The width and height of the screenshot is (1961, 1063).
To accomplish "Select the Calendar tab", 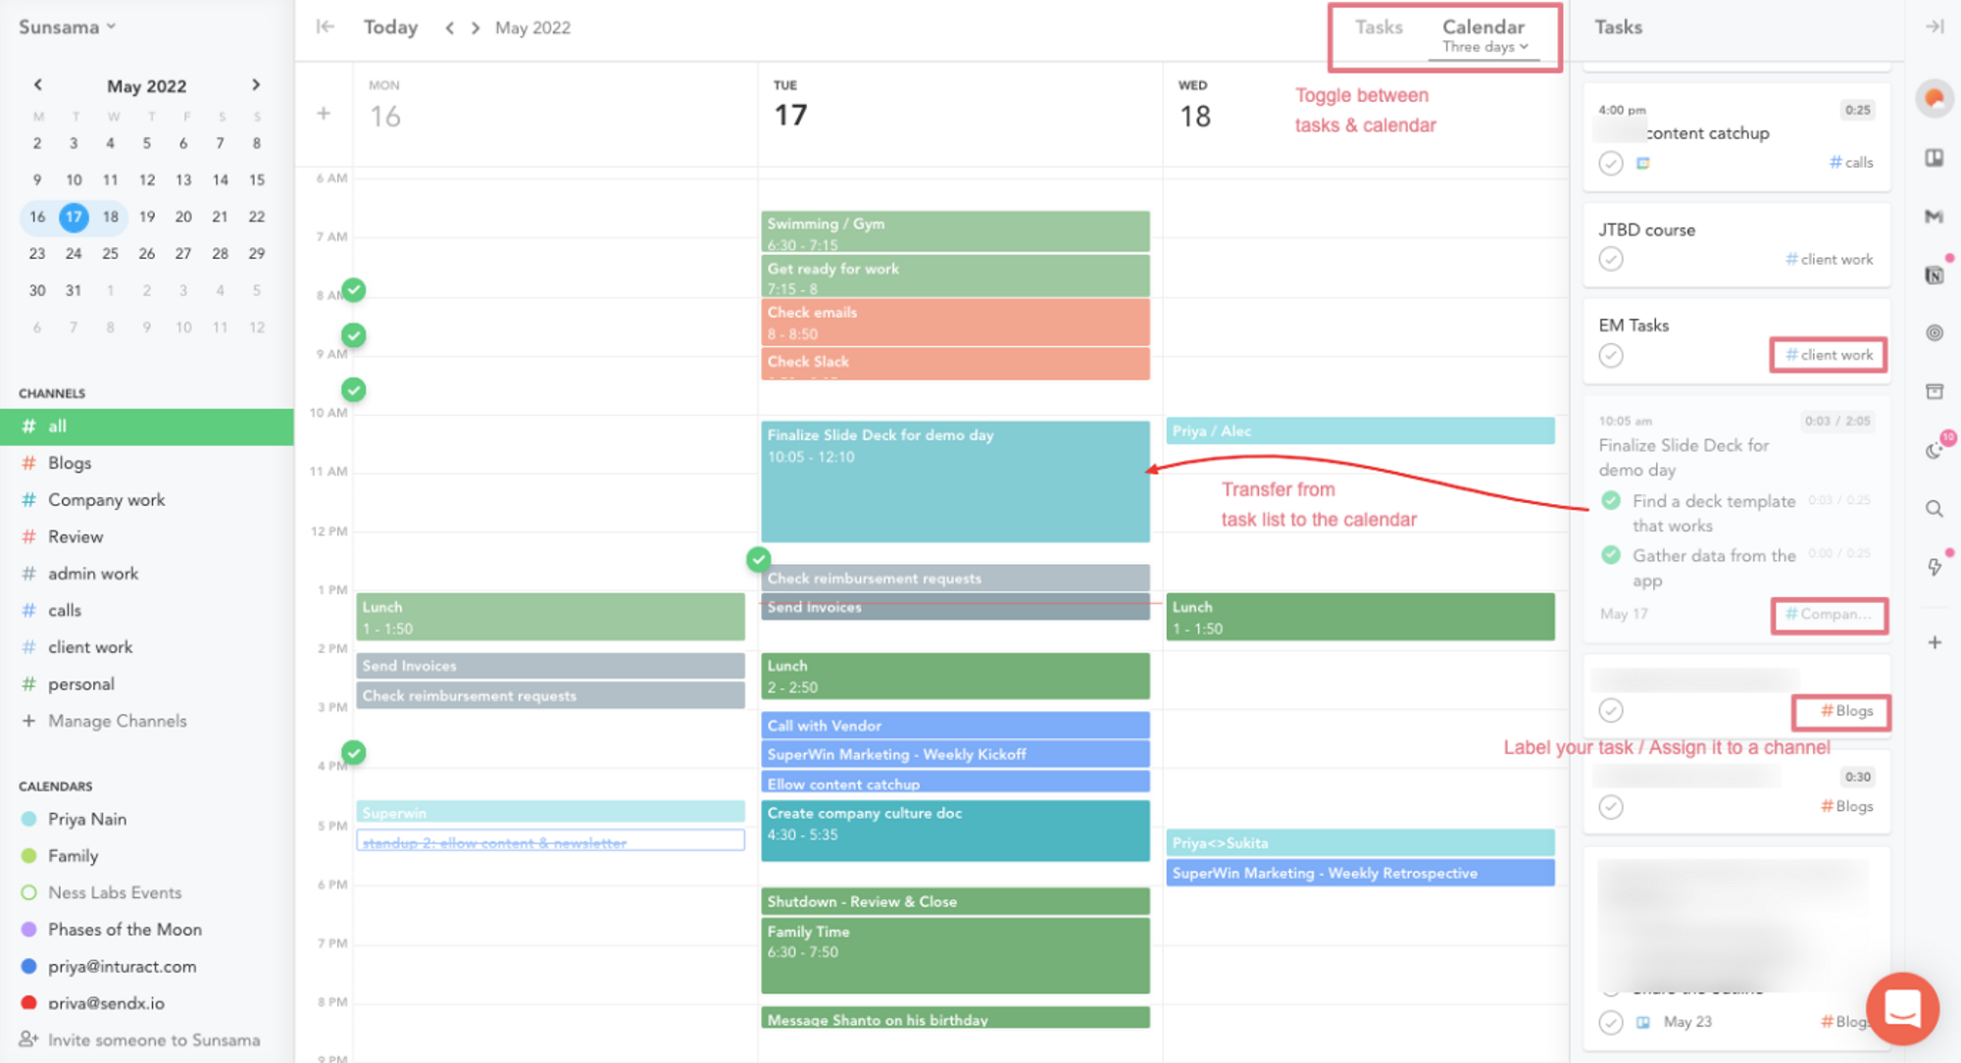I will [1482, 26].
